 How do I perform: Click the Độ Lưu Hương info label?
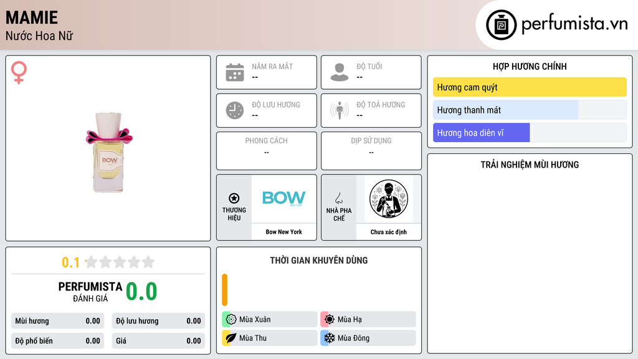276,105
